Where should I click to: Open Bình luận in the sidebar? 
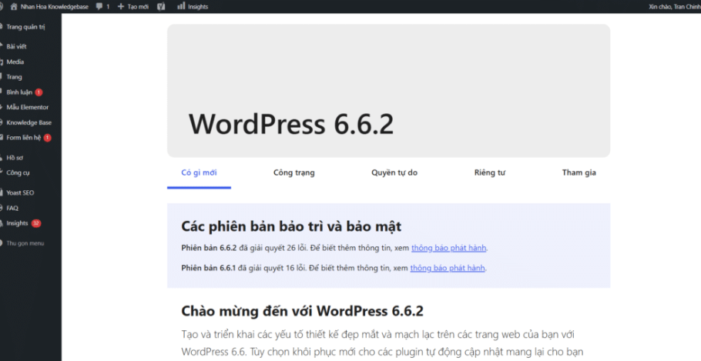tap(19, 92)
